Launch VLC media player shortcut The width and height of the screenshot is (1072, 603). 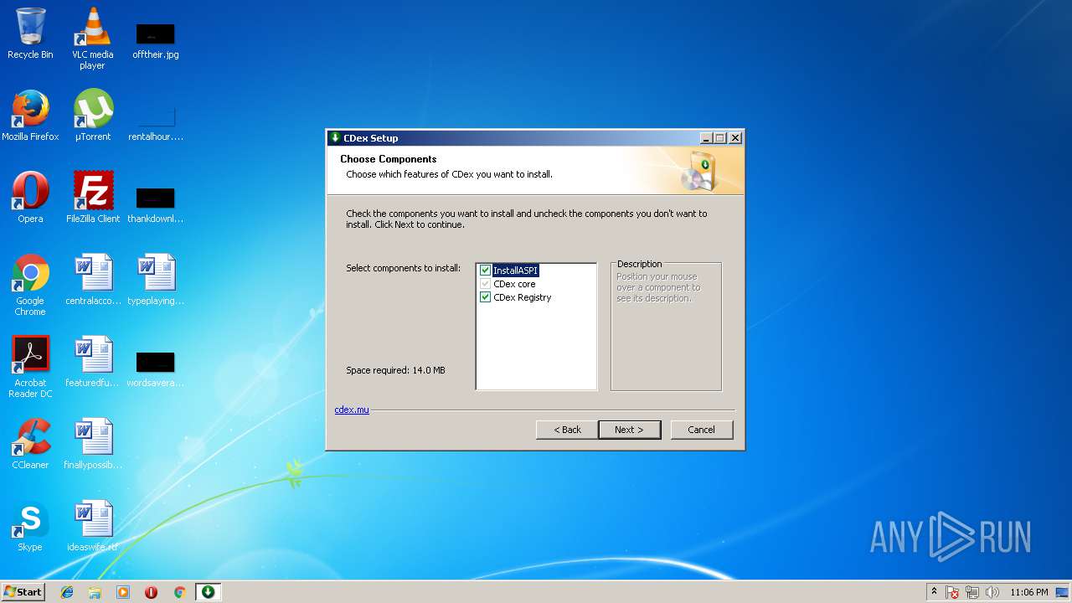point(93,39)
